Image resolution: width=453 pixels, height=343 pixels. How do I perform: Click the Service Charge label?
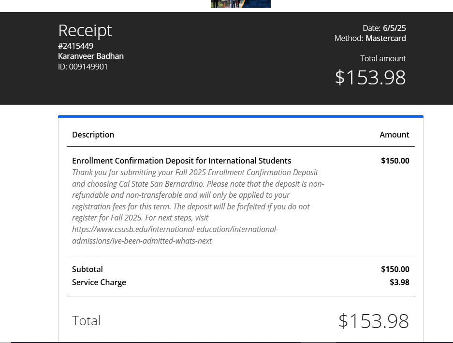click(x=99, y=282)
